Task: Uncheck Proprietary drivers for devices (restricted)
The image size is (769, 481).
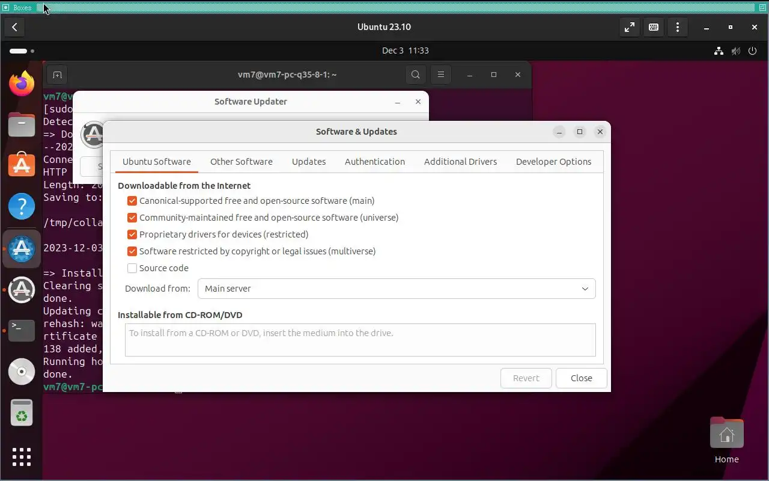Action: [x=132, y=234]
